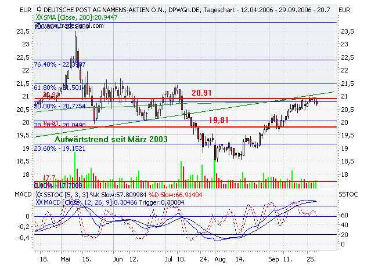The height and width of the screenshot is (269, 371).
Task: Click the 23.60% - 19.1521 Fibonacci label
Action: (60, 148)
